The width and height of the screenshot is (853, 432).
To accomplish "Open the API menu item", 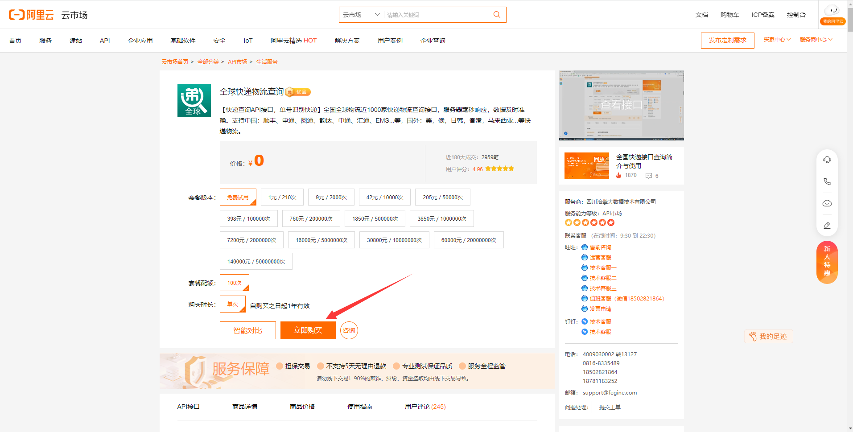I will point(105,41).
